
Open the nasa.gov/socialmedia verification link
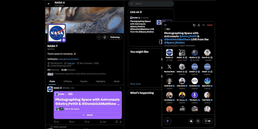[67, 59]
